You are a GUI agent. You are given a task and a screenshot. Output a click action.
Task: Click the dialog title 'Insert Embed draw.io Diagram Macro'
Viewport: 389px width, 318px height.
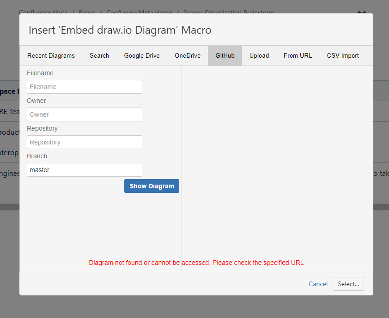point(120,30)
